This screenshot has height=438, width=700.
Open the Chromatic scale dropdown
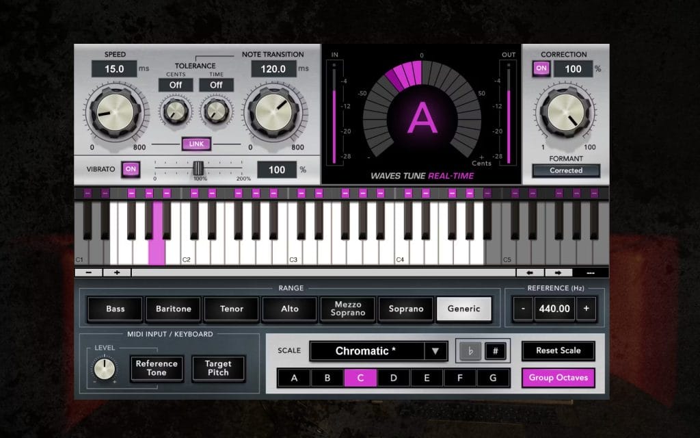[378, 351]
